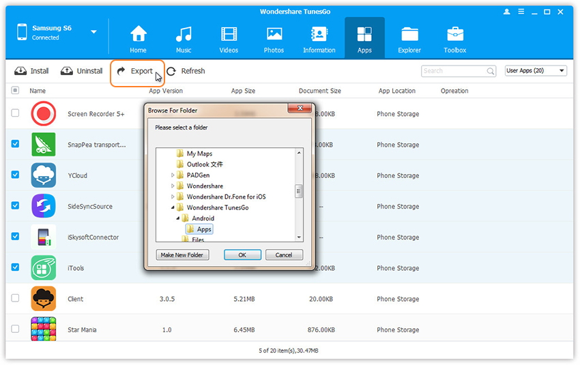
Task: Expand the PADGen folder tree node
Action: click(x=173, y=175)
